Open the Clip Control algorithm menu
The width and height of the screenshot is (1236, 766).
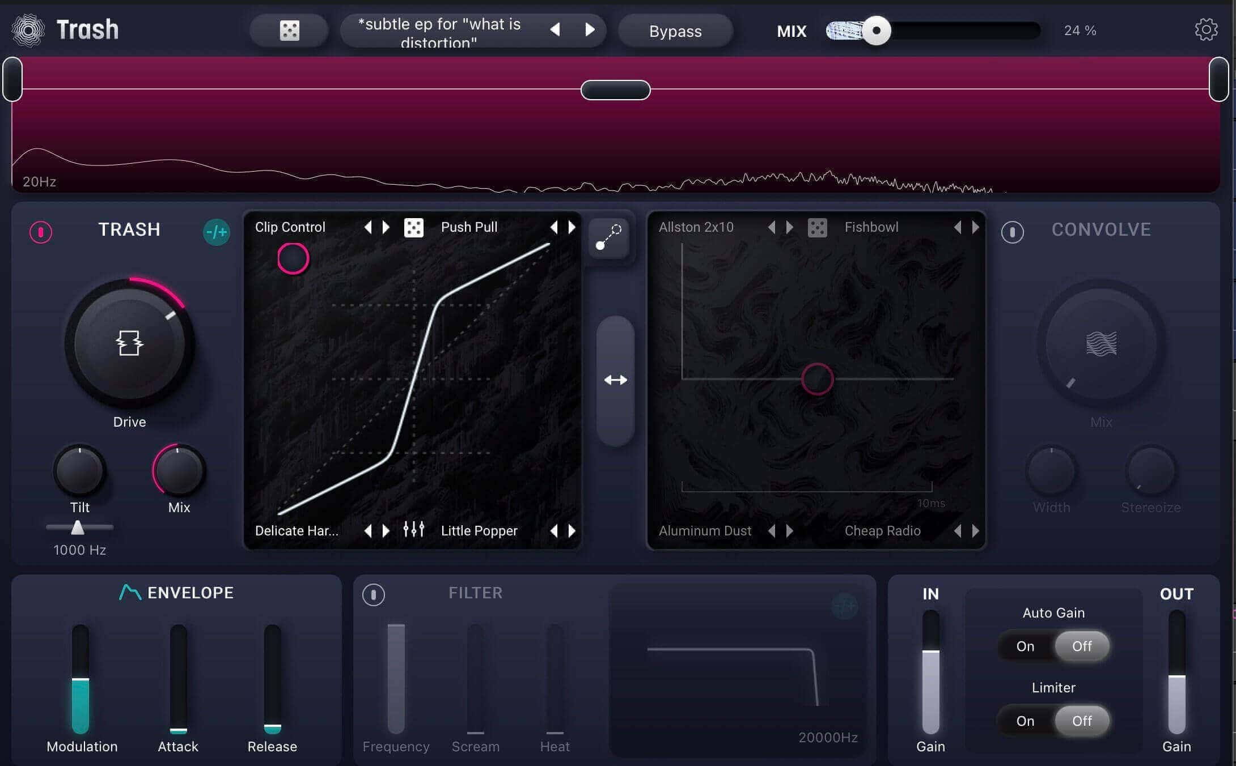[290, 227]
